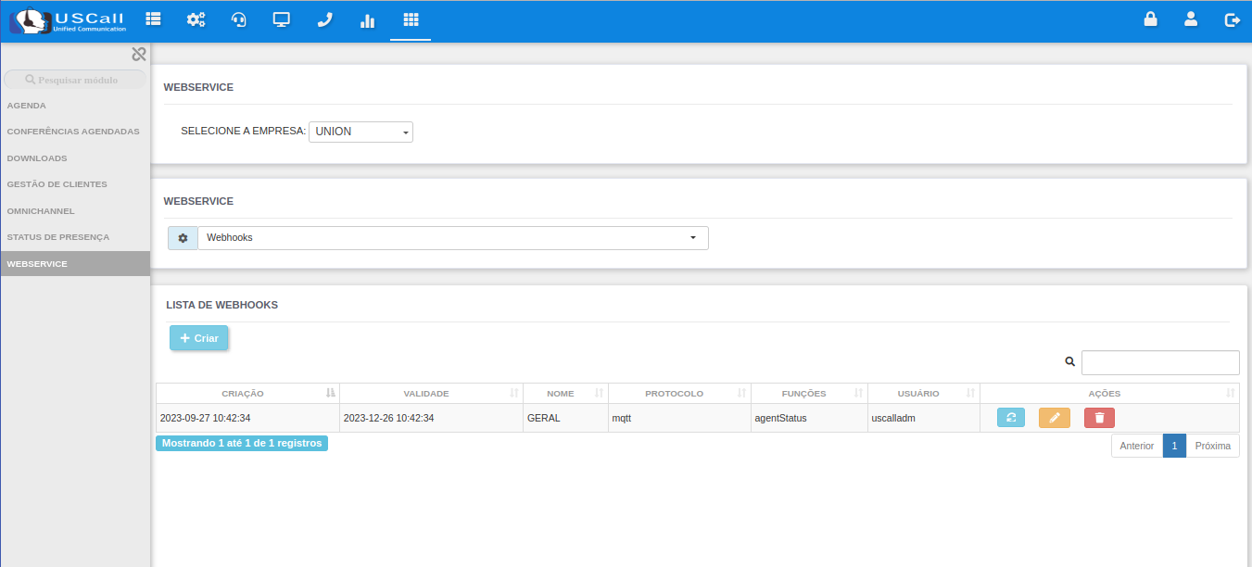Click the logout arrow icon
The width and height of the screenshot is (1252, 567).
[1233, 19]
